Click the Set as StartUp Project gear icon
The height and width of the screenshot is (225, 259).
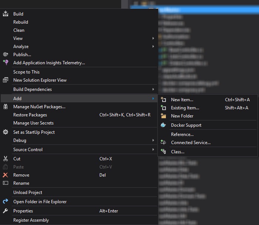pyautogui.click(x=6, y=132)
